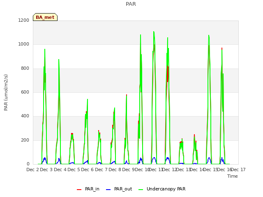The image size is (263, 197).
Task: Click the 600 y-axis tick label
Action: pyautogui.click(x=25, y=92)
